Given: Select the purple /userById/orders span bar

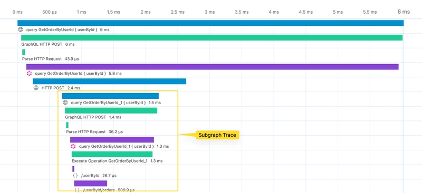Looking at the screenshot, I should 91,184.
